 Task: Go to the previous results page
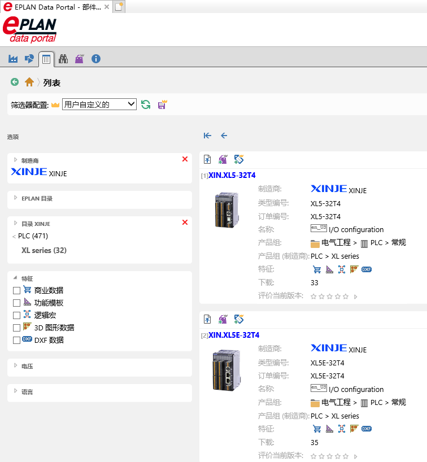(x=224, y=136)
